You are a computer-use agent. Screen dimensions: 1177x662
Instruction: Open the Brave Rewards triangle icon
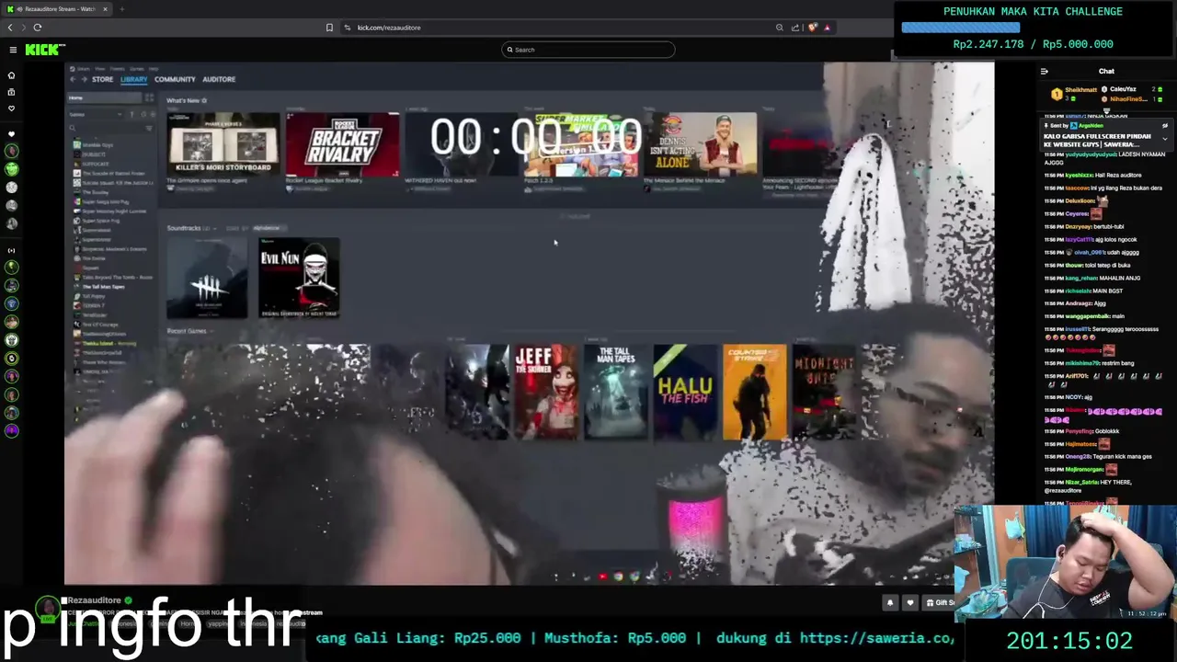(x=827, y=28)
